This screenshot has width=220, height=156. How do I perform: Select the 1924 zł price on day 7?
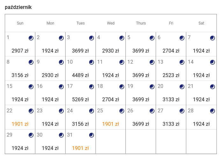tap(201, 51)
